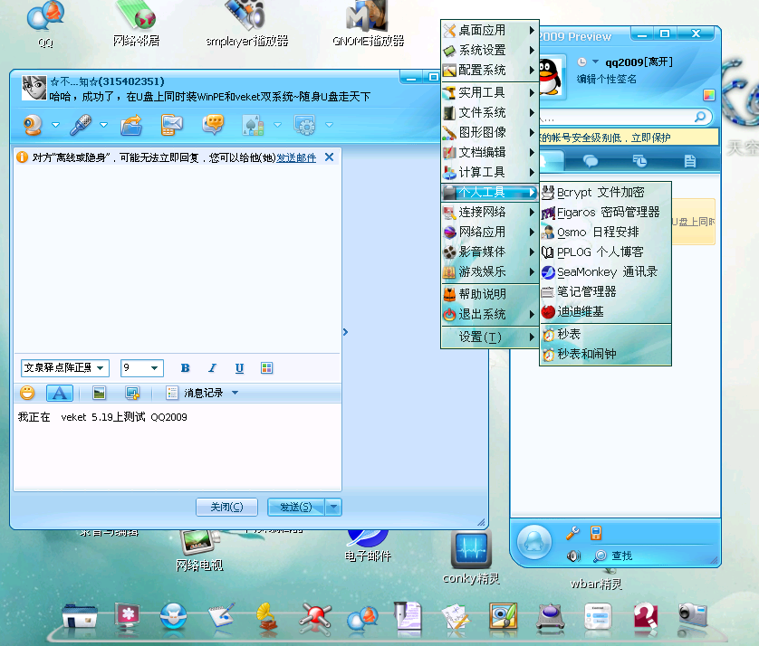Open the help question mark dock icon
Image resolution: width=759 pixels, height=646 pixels.
click(x=645, y=616)
